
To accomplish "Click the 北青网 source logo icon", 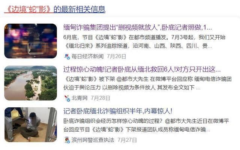I will point(67,98).
